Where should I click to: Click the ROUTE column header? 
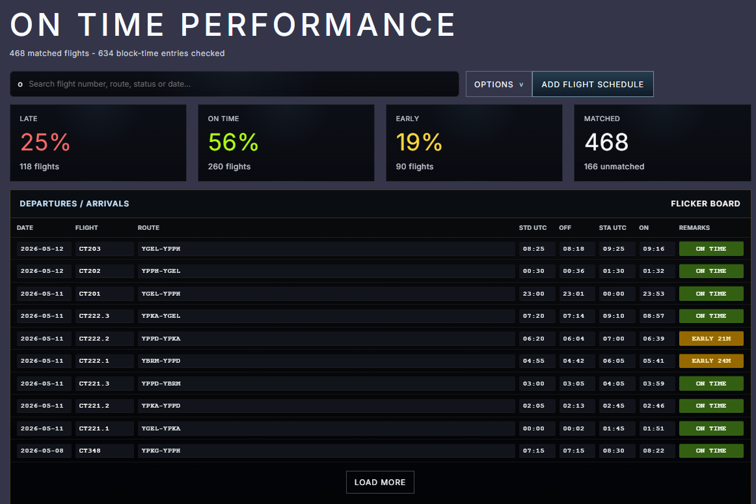[x=148, y=228]
